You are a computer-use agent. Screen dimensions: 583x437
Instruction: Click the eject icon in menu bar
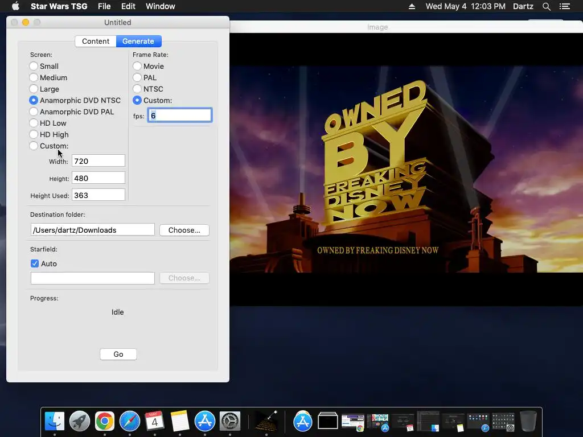point(412,6)
